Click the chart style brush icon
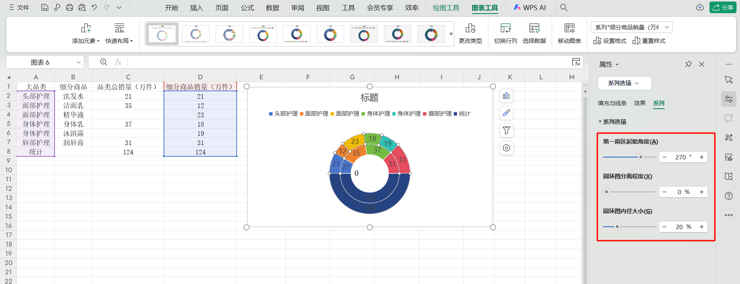The height and width of the screenshot is (284, 740). pos(506,113)
